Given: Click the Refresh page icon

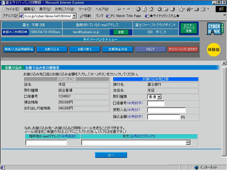Looking at the screenshot, I should 145,9.
